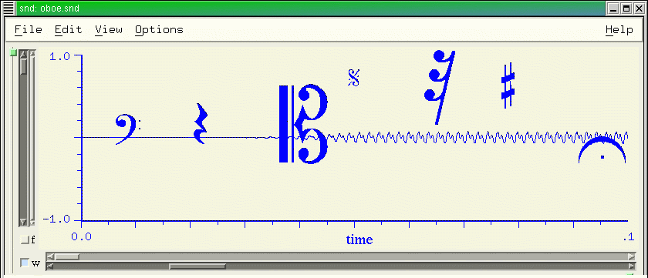Open the View menu
This screenshot has height=278, width=648.
(108, 30)
